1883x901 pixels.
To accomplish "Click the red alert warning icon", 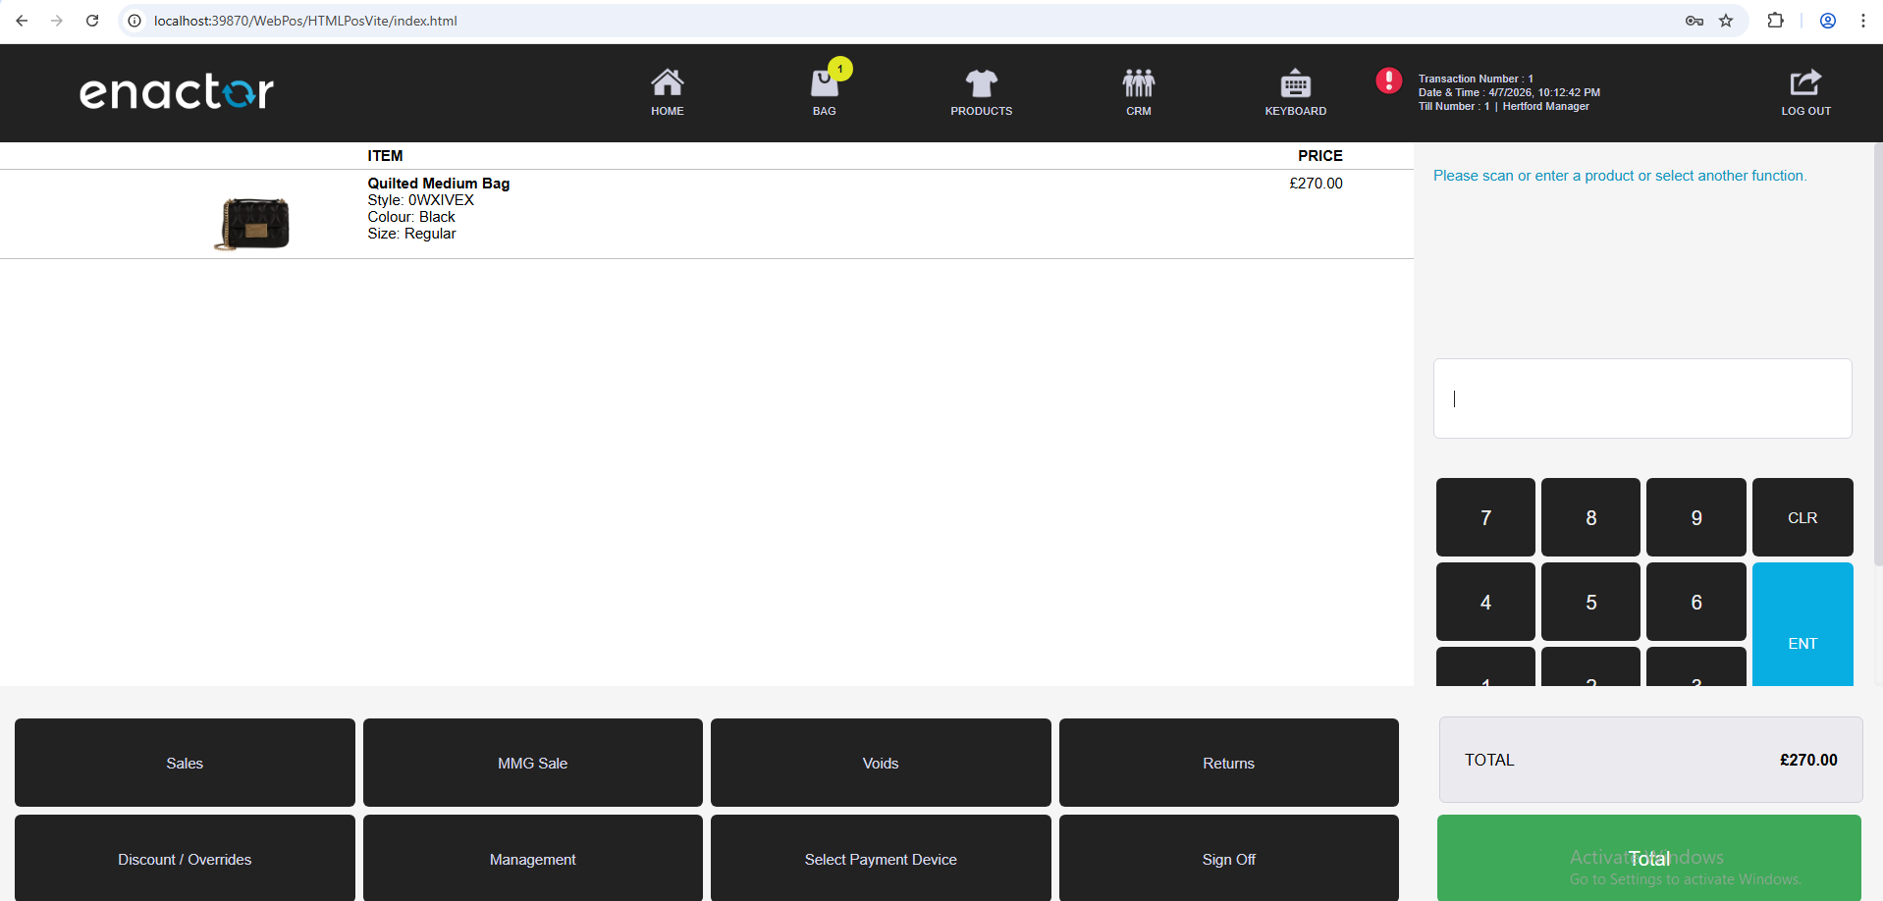I will tap(1388, 80).
